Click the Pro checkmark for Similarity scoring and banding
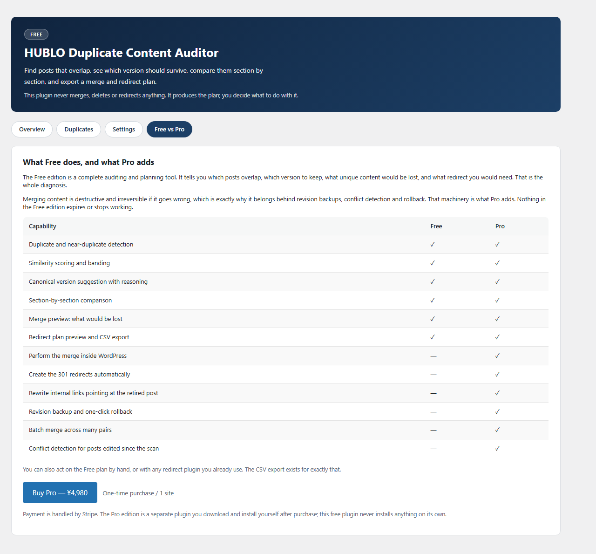The height and width of the screenshot is (554, 596). pyautogui.click(x=497, y=263)
